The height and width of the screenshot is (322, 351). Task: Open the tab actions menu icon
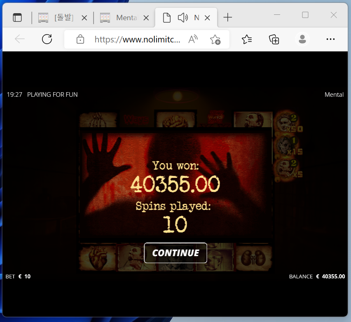(x=17, y=17)
